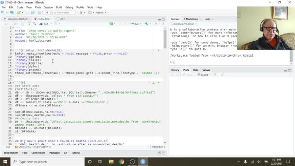Minimize the Plots pane
The height and width of the screenshot is (166, 295).
pyautogui.click(x=286, y=70)
